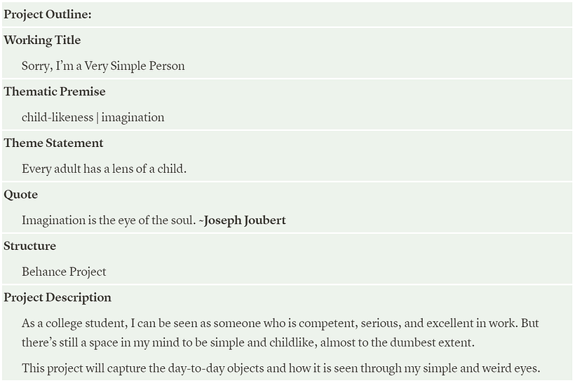Click the word "imagination" under Thematic Premise

[x=133, y=118]
